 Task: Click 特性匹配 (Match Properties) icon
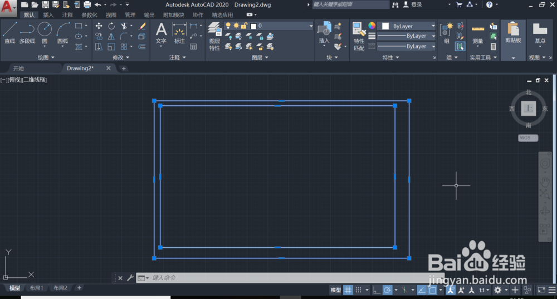[x=359, y=36]
